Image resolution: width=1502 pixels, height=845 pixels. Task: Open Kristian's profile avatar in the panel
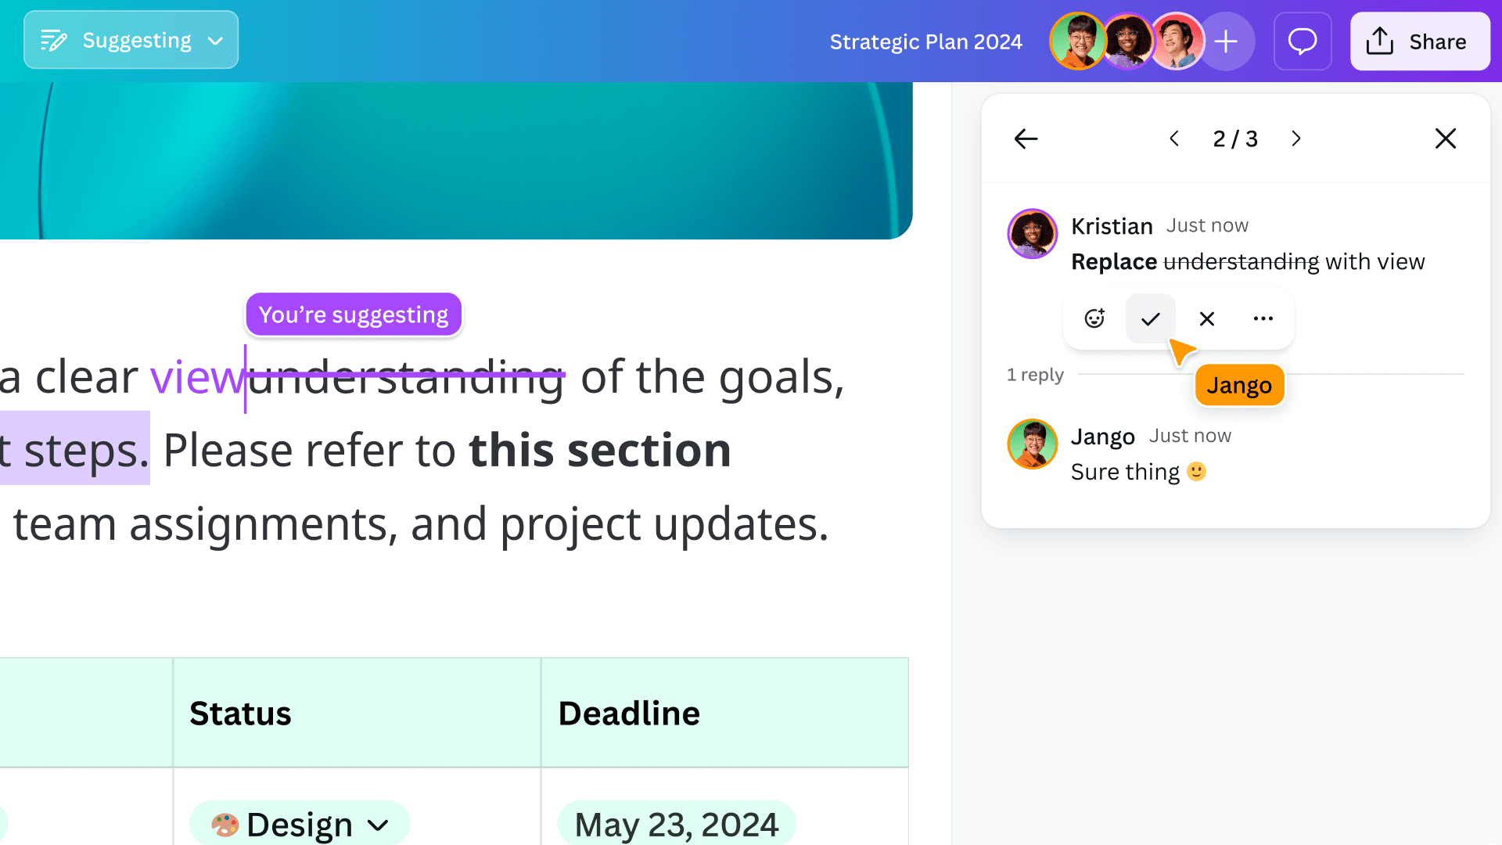point(1032,234)
